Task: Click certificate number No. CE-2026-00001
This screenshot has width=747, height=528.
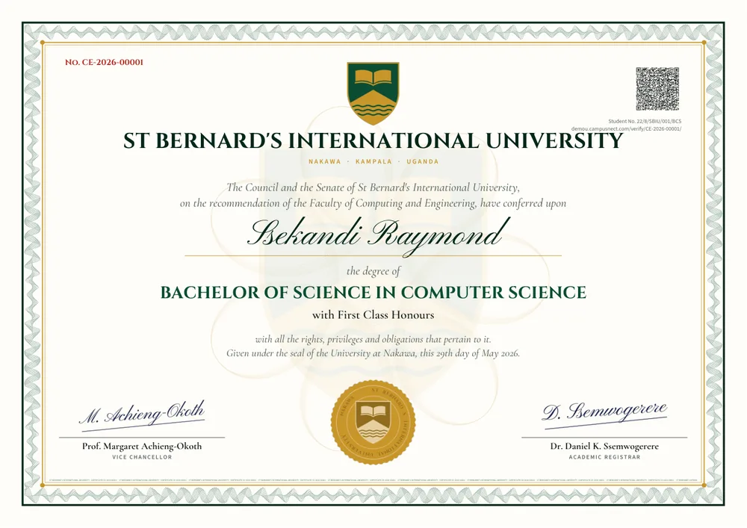Action: 104,62
